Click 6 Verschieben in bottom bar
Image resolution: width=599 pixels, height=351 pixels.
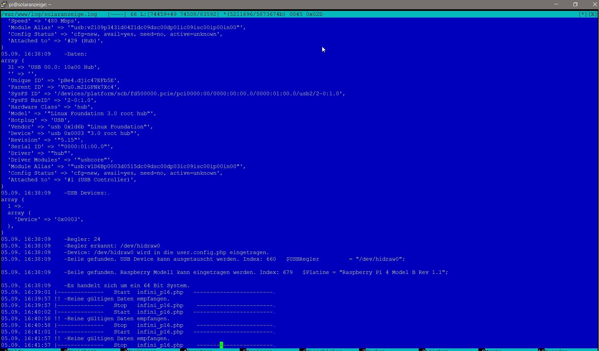point(324,350)
